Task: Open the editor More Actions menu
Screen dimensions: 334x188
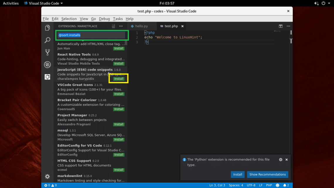Action: point(288,26)
